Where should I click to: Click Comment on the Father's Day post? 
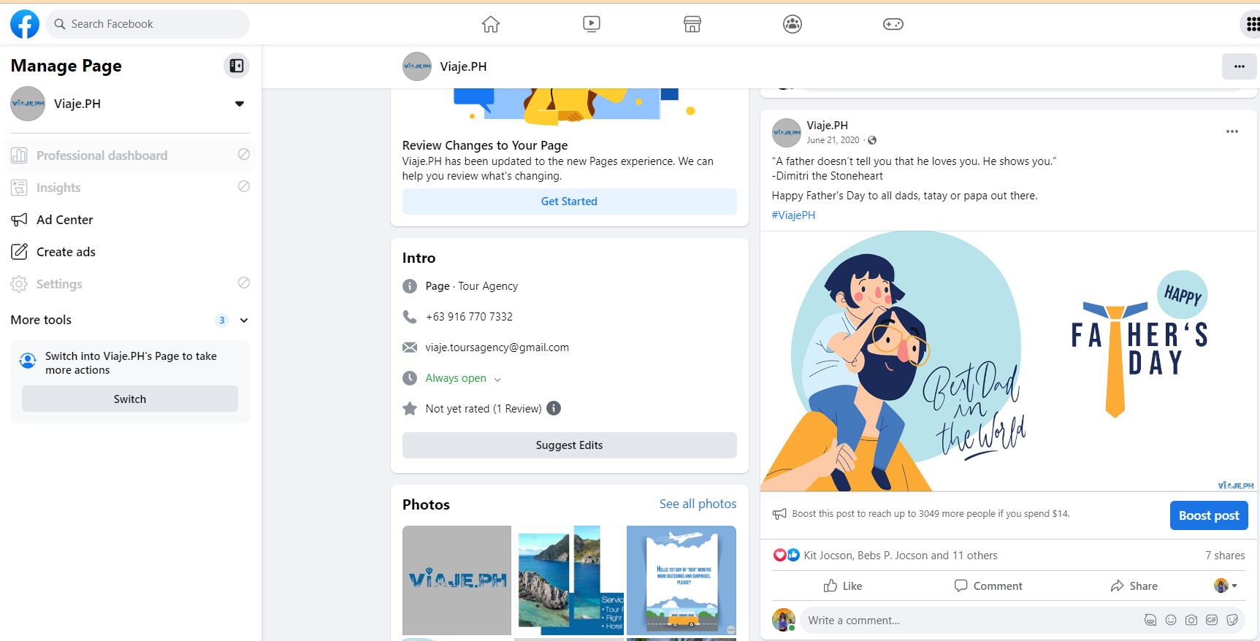point(988,586)
